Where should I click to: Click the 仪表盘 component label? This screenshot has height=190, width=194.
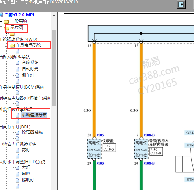point(108,141)
